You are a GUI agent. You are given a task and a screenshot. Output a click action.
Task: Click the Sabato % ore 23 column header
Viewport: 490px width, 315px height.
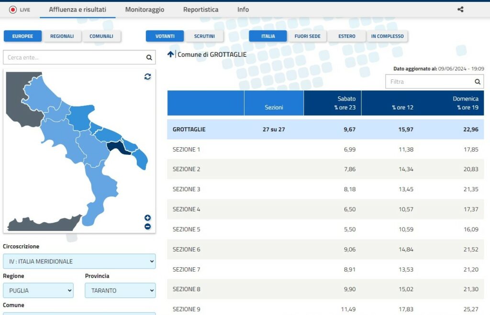click(x=333, y=103)
